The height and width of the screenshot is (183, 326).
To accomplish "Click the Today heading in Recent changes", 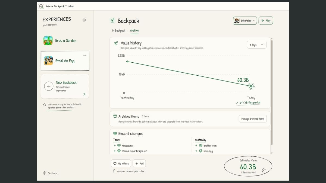I will click(x=117, y=140).
